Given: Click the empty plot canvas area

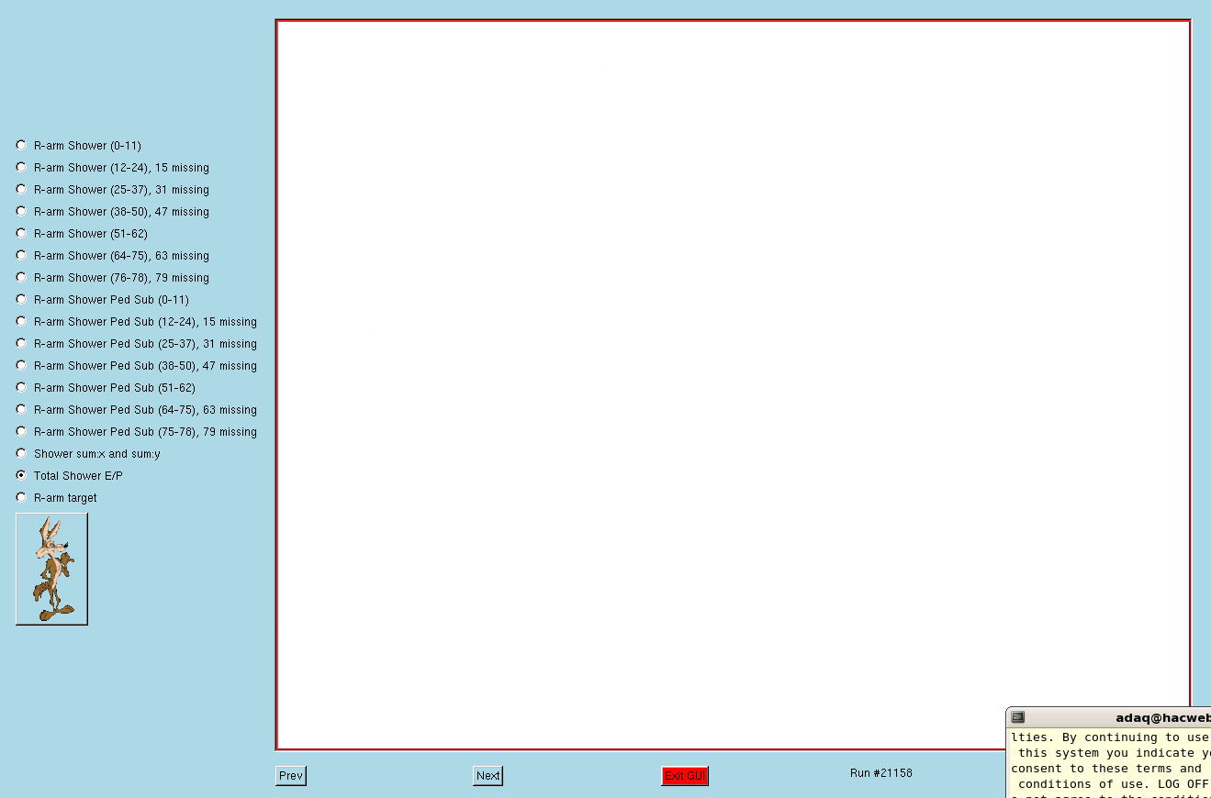Looking at the screenshot, I should (x=733, y=385).
